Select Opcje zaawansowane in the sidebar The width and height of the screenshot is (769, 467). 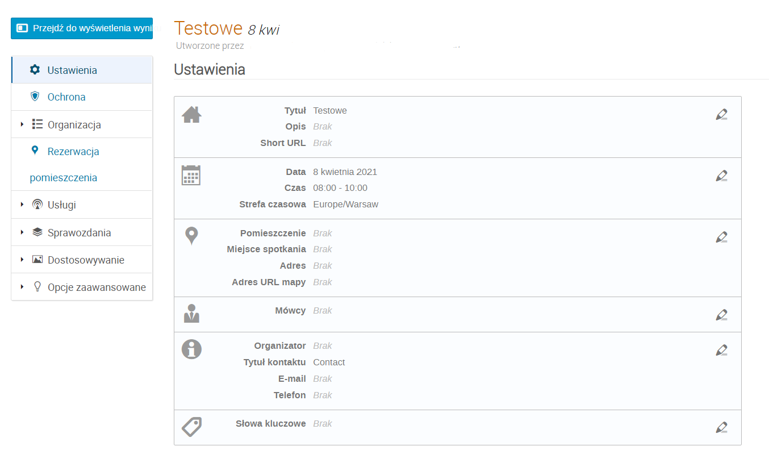point(82,287)
